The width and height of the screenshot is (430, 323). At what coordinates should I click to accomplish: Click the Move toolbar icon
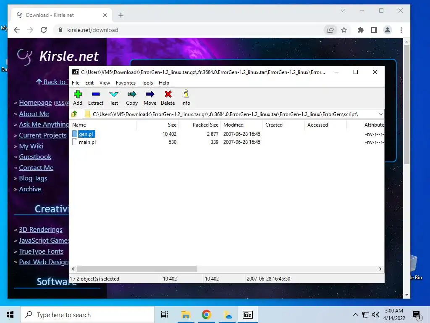(x=150, y=94)
